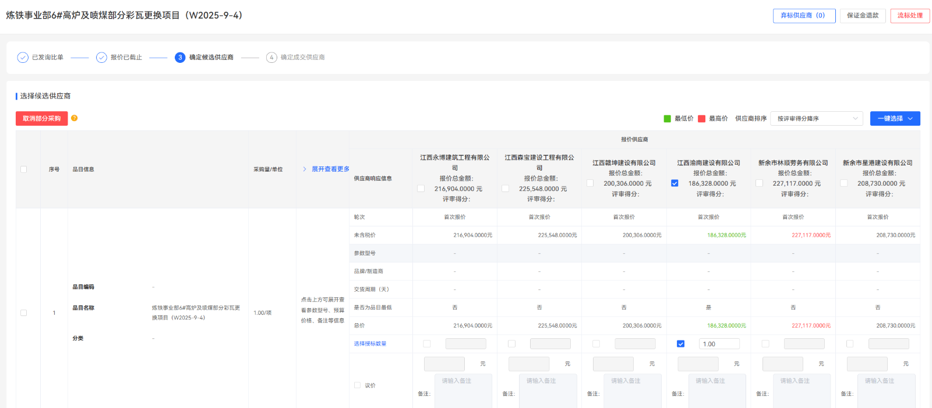Screen dimensions: 932x408
Task: Click the green 最低价 legend swatch
Action: coord(668,119)
